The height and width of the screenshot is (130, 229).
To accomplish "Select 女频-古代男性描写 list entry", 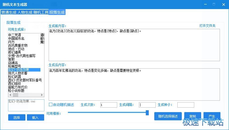I will click(22, 56).
